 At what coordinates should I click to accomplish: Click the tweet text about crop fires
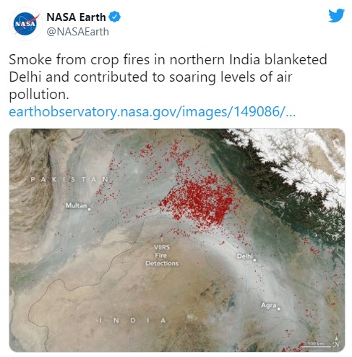pos(168,77)
